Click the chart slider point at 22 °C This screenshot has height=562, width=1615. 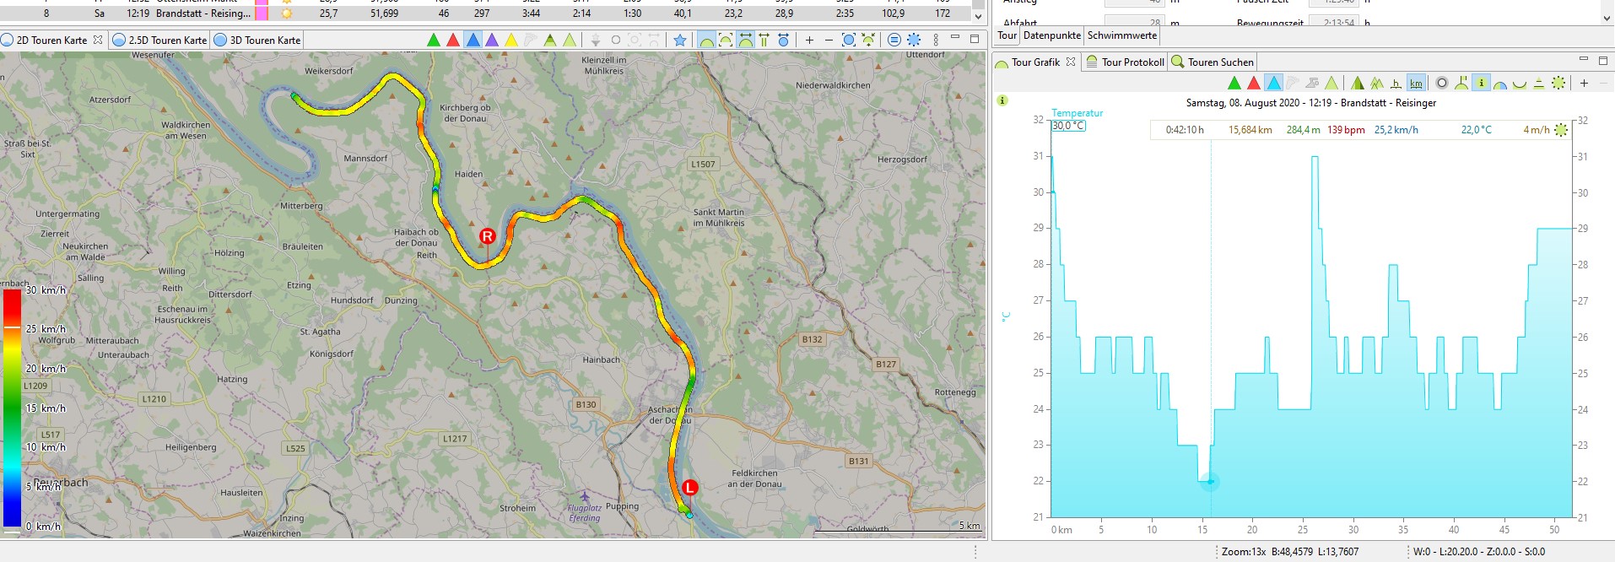1210,482
